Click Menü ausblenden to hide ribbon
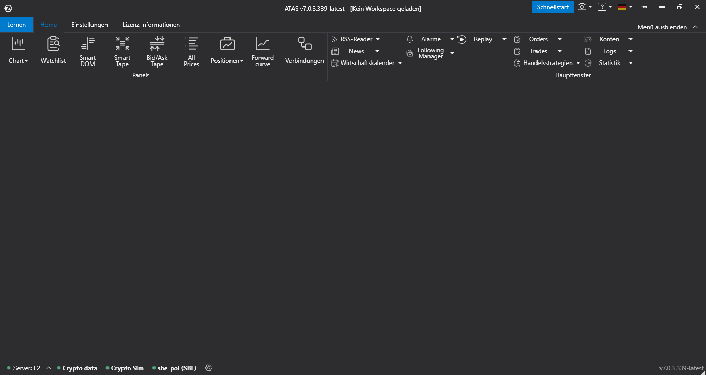The width and height of the screenshot is (706, 375). pos(662,27)
